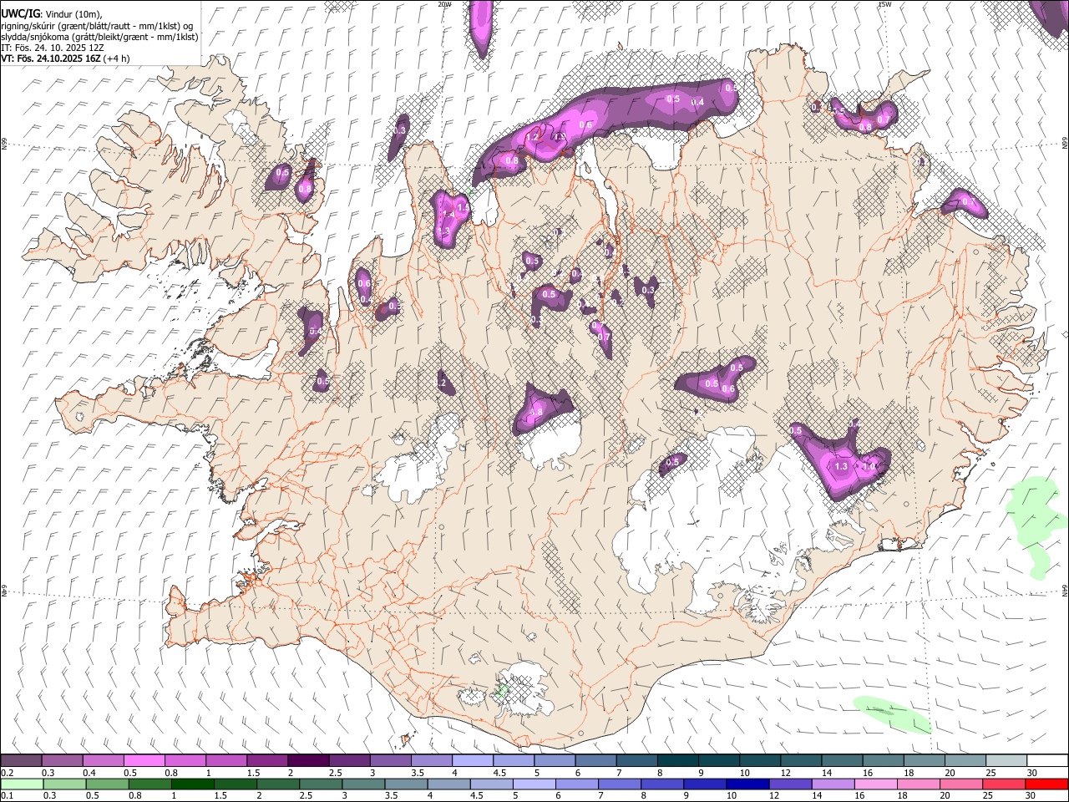Pick the deep navy 10–12 rain swatch
1069x802 pixels.
coord(747,784)
